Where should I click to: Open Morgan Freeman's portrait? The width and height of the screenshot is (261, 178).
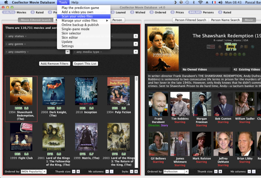click(202, 104)
